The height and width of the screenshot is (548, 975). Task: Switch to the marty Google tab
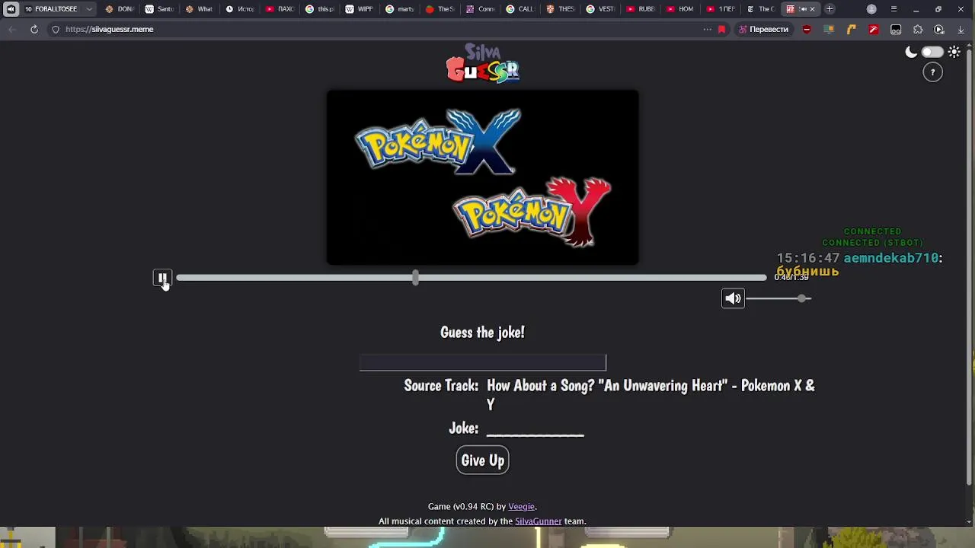tap(400, 9)
